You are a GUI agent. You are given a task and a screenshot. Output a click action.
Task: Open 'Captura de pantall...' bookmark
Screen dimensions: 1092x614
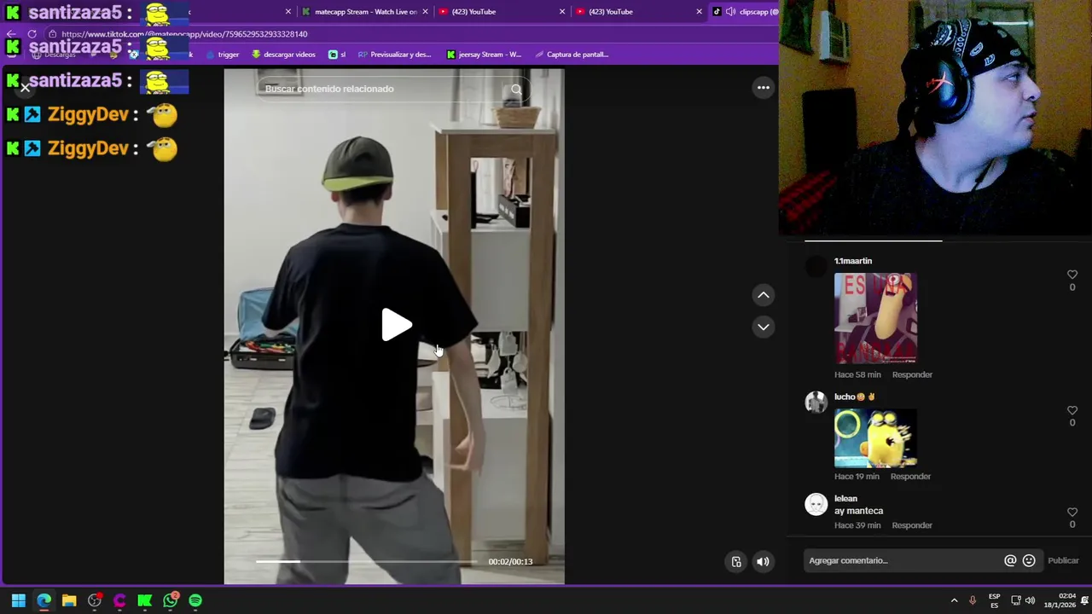tap(572, 55)
